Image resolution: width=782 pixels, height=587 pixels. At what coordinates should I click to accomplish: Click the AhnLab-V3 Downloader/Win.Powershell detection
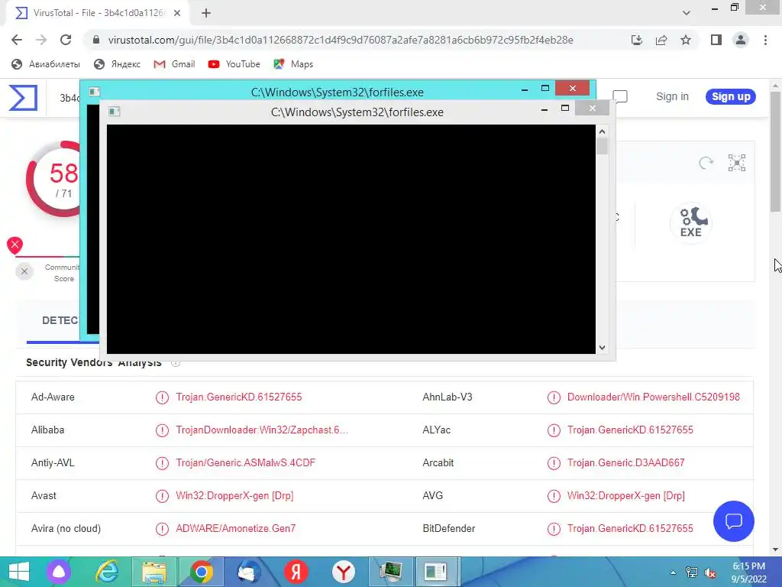pos(654,397)
